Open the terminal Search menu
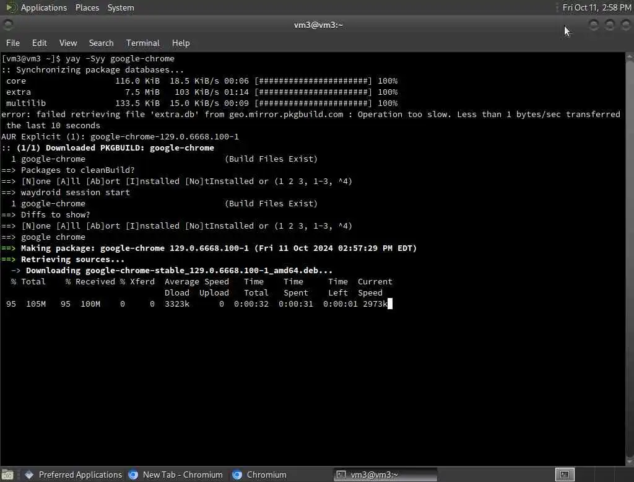 coord(101,43)
